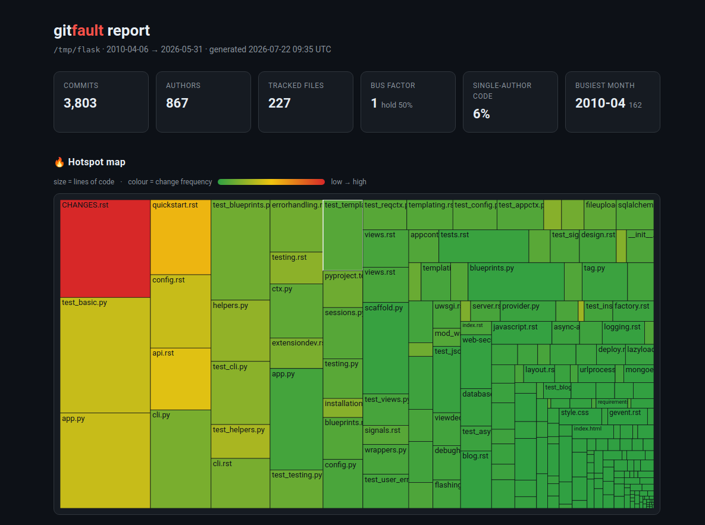Click the design.rst cell
Viewport: 705px width, 525px height.
[x=598, y=246]
